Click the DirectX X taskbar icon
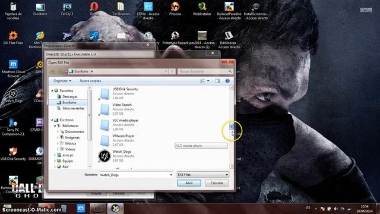The width and height of the screenshot is (380, 214). coord(115,208)
